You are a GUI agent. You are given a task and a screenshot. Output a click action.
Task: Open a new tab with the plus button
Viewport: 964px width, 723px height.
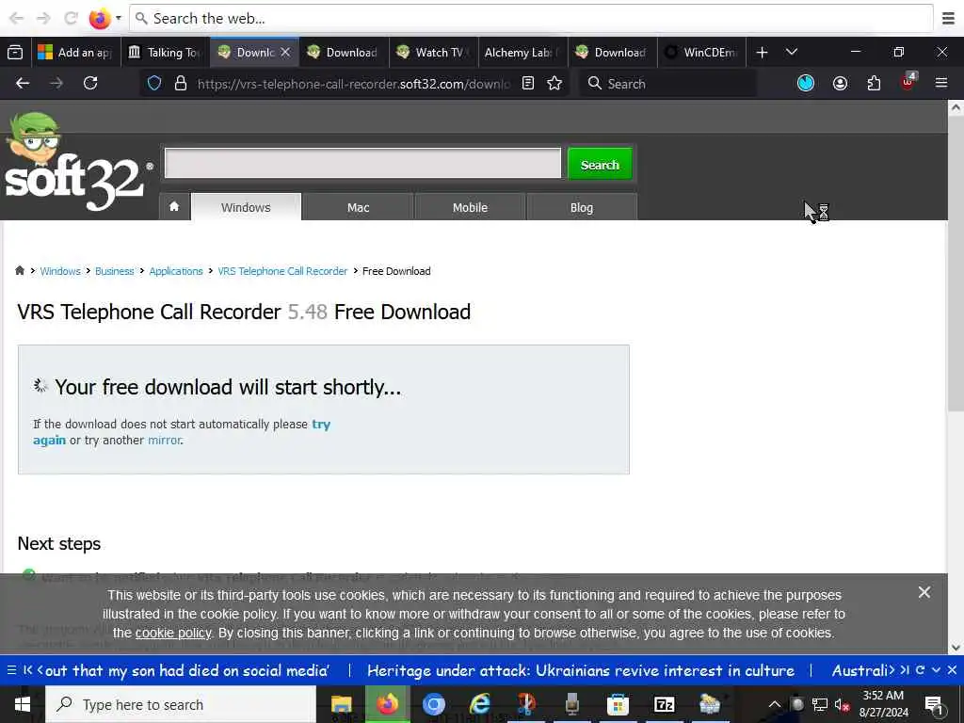click(x=762, y=53)
